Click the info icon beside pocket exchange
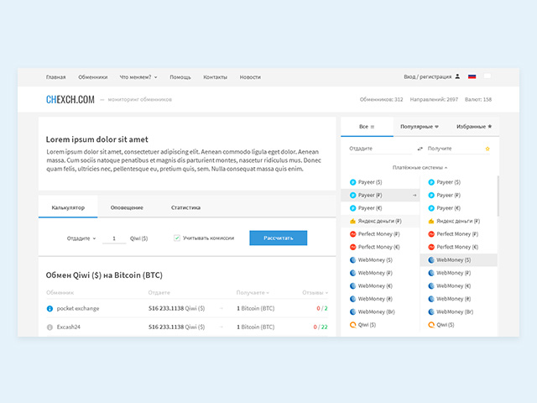The width and height of the screenshot is (537, 403). point(50,309)
